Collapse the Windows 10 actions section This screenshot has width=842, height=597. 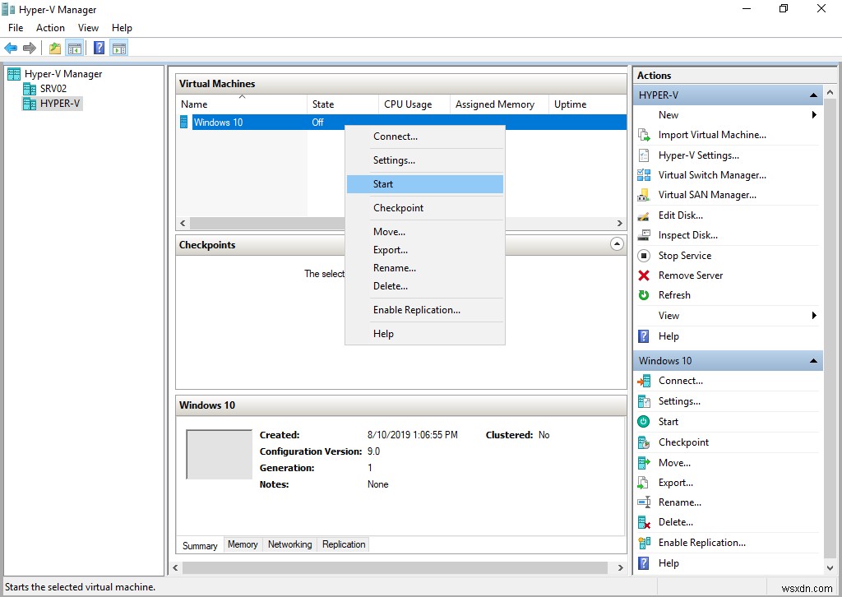[x=814, y=360]
